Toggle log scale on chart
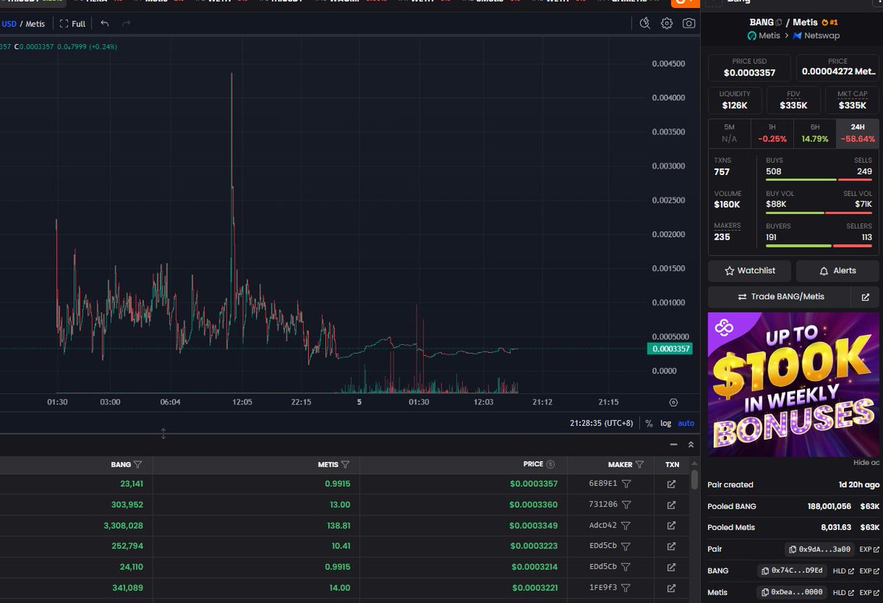This screenshot has height=603, width=883. click(665, 423)
